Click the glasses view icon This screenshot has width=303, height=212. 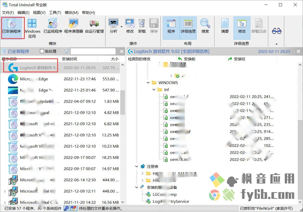tap(276, 31)
